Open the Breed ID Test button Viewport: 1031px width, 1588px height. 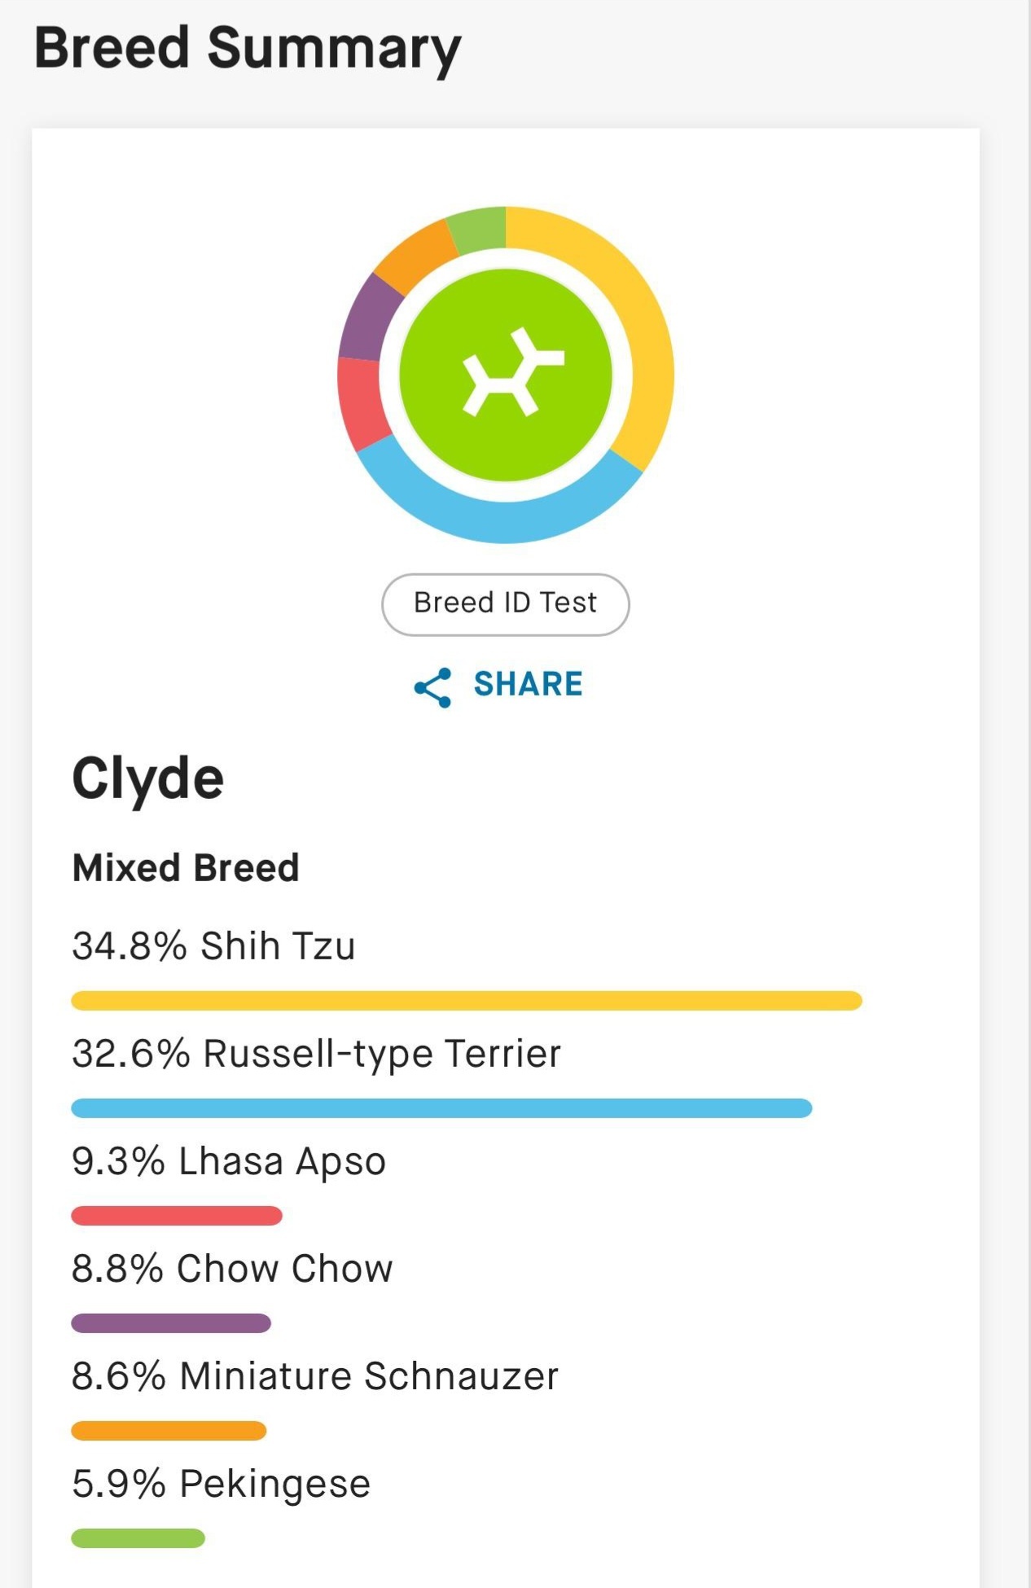point(506,604)
